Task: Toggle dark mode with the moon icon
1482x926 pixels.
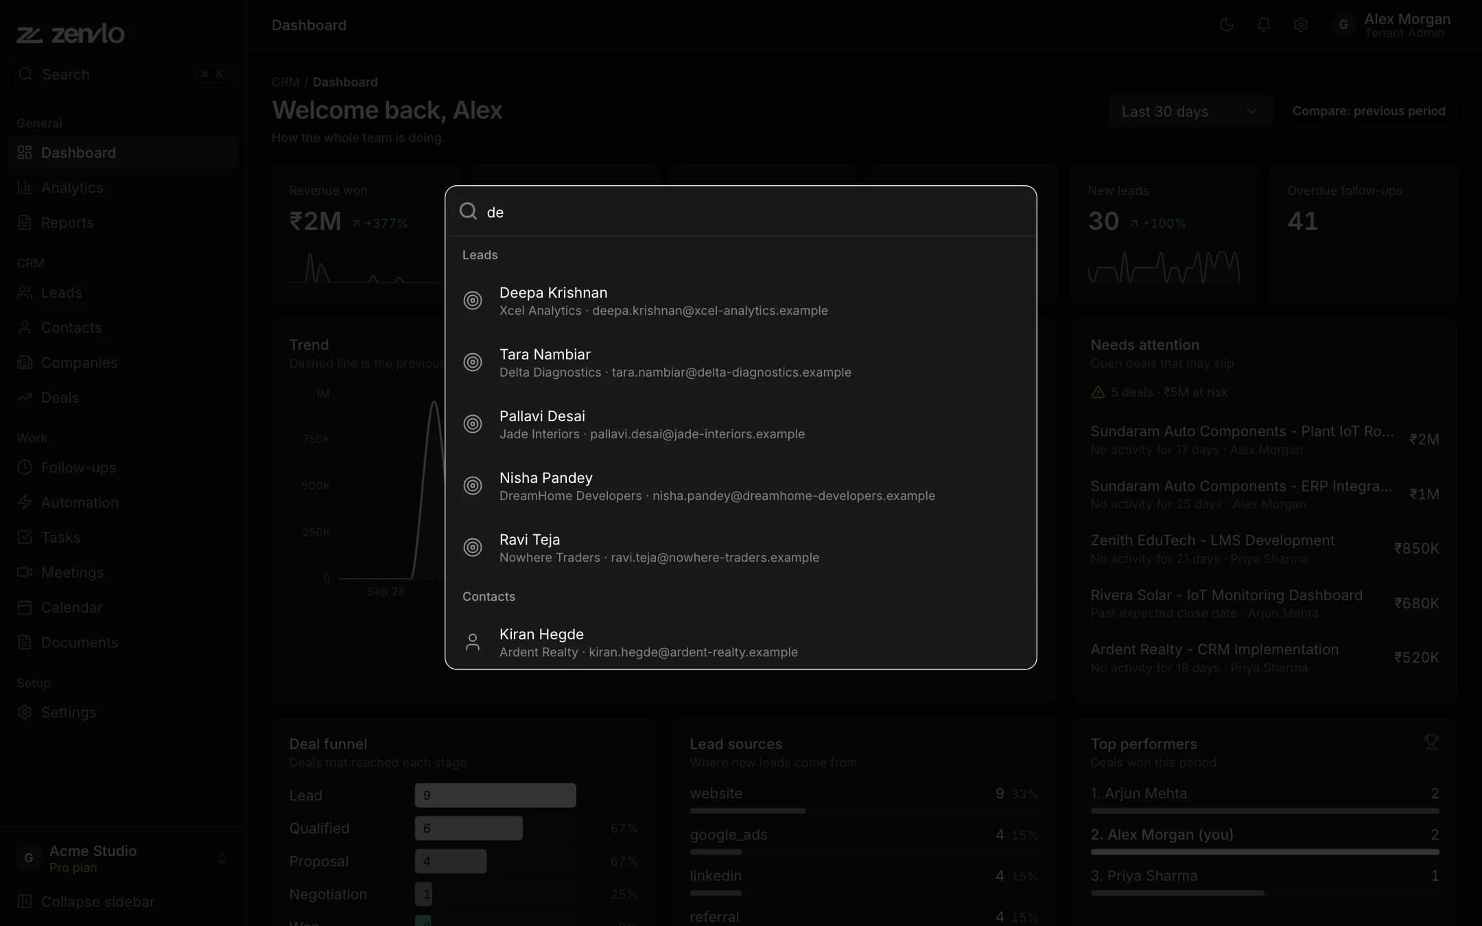Action: click(1227, 25)
